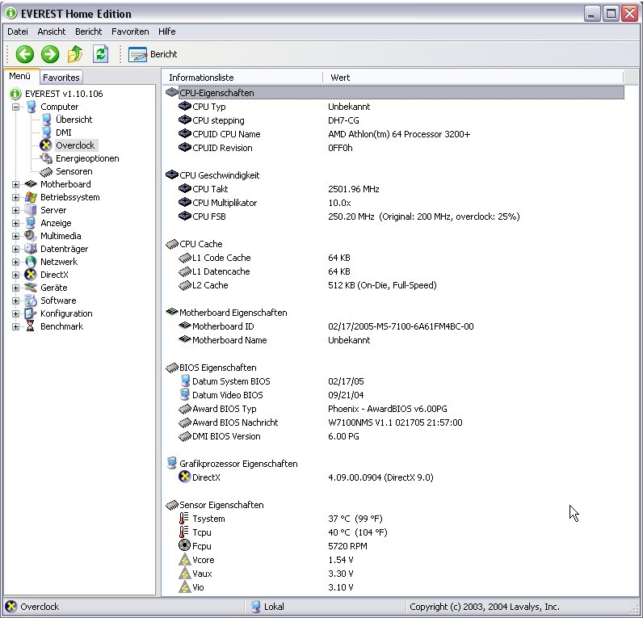This screenshot has width=643, height=618.
Task: Open the Bericht report wizard
Action: [153, 54]
